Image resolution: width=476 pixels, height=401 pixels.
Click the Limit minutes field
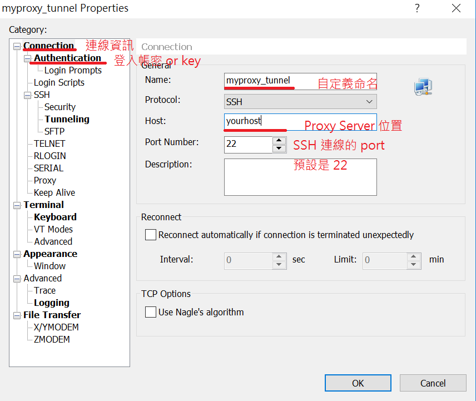tap(385, 261)
